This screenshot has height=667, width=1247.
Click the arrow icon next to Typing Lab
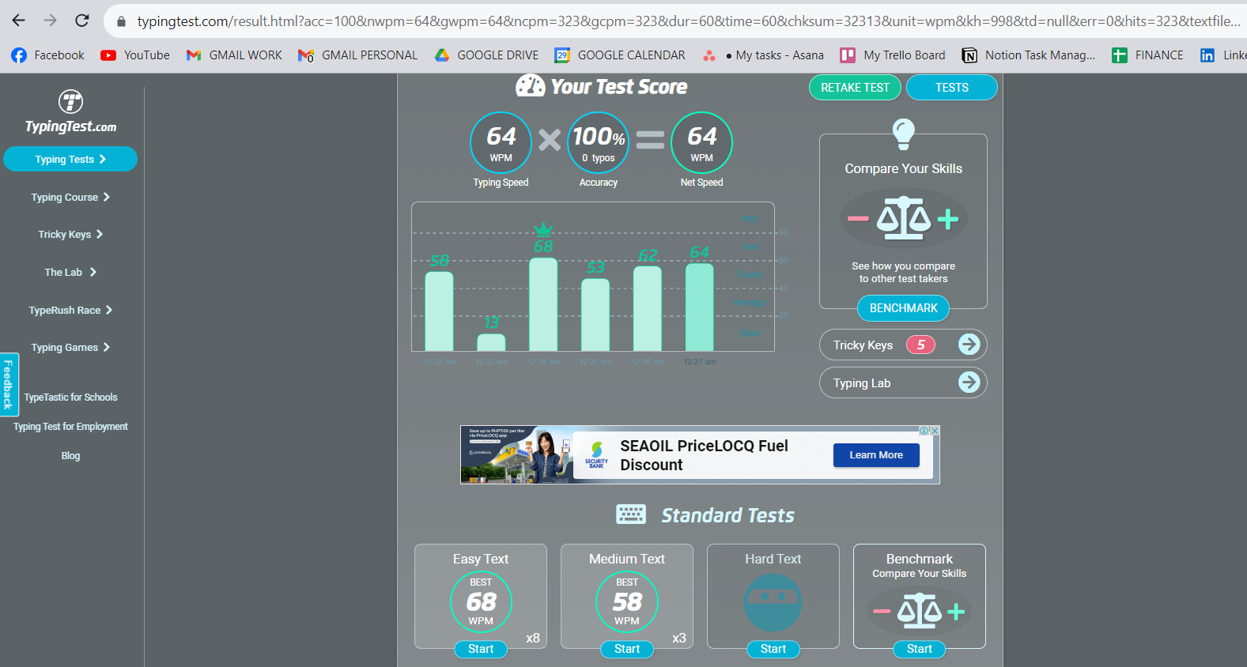click(969, 382)
